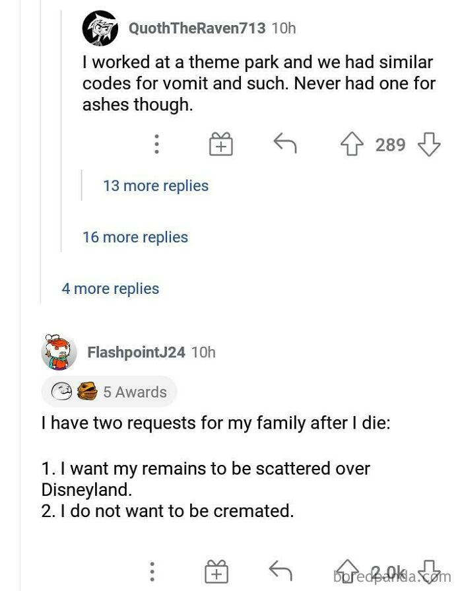This screenshot has width=462, height=591.
Task: Downvote the theme park comment
Action: pyautogui.click(x=429, y=144)
